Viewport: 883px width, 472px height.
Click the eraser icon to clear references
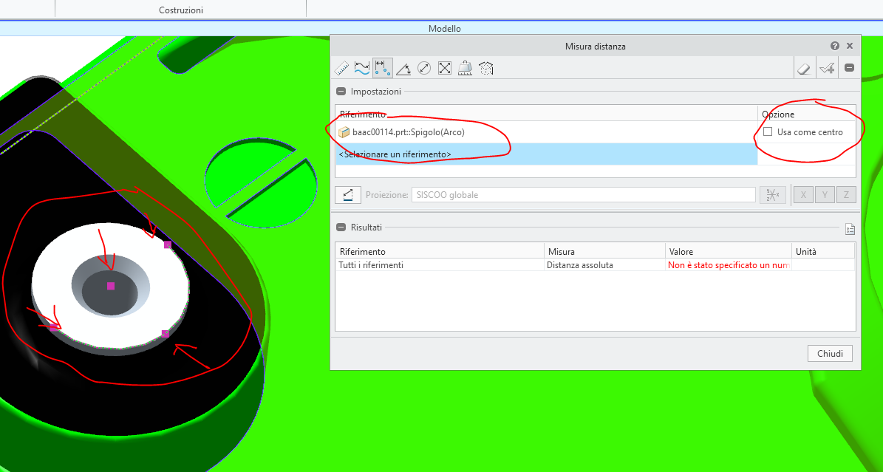tap(805, 67)
